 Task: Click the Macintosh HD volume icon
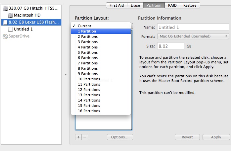[x=11, y=15]
